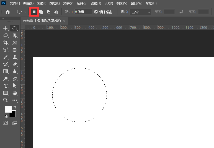
Task: Expand the collapsed toolbar double-arrow
Action: [3, 19]
